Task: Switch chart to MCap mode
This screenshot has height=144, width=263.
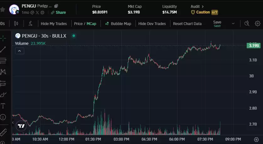Action: (x=91, y=24)
